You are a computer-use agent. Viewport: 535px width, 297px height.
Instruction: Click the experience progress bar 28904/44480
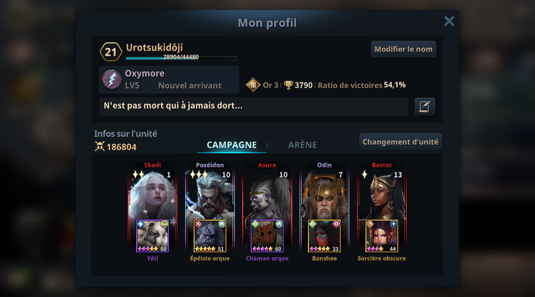point(181,57)
